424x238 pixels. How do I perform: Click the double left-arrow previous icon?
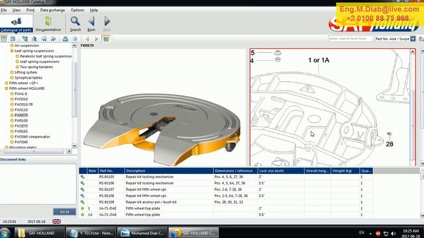point(44,39)
